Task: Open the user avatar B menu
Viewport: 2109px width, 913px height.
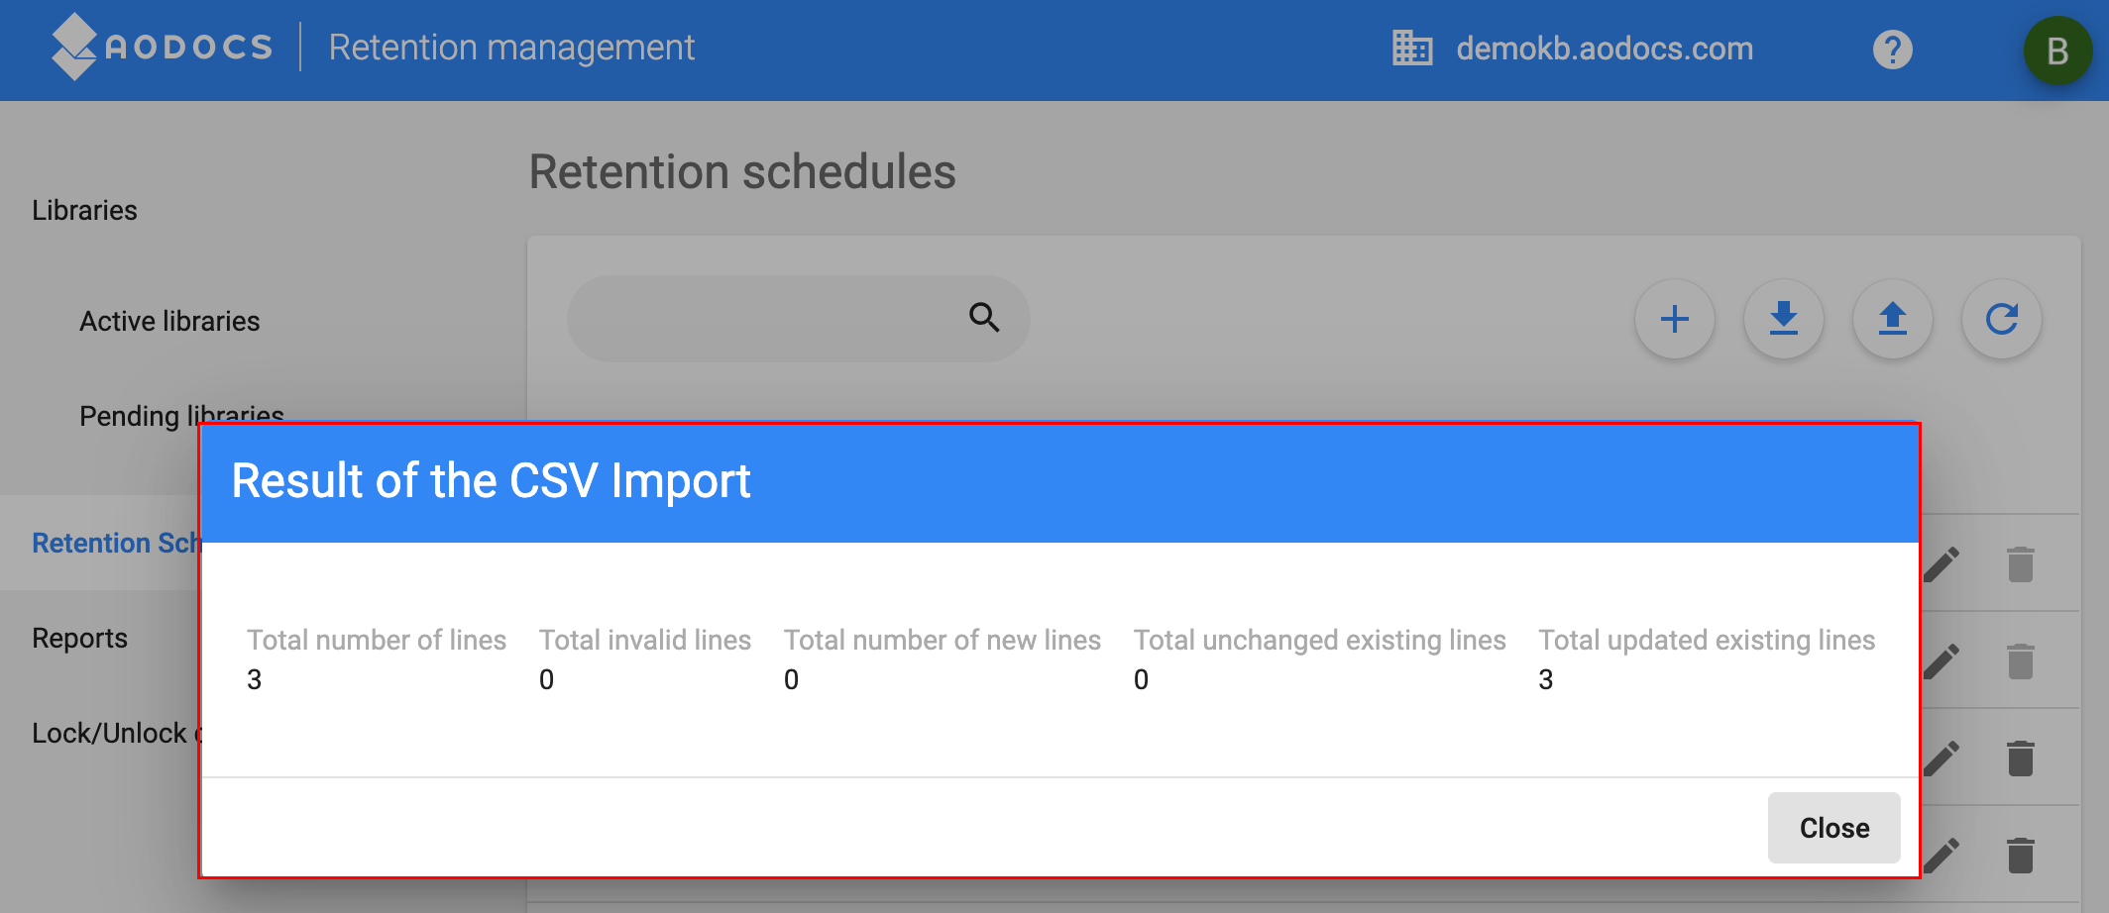Action: click(x=2057, y=51)
